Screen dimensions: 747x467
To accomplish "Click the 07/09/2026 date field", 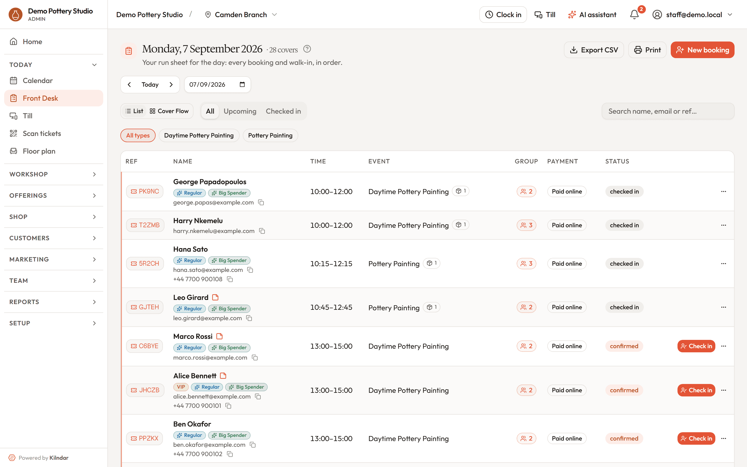I will tap(217, 85).
